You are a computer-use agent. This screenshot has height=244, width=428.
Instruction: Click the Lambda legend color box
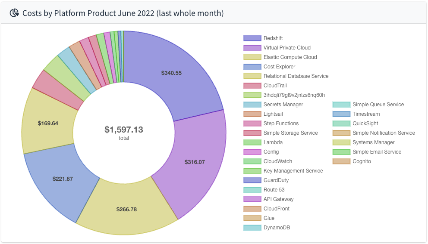pos(252,142)
